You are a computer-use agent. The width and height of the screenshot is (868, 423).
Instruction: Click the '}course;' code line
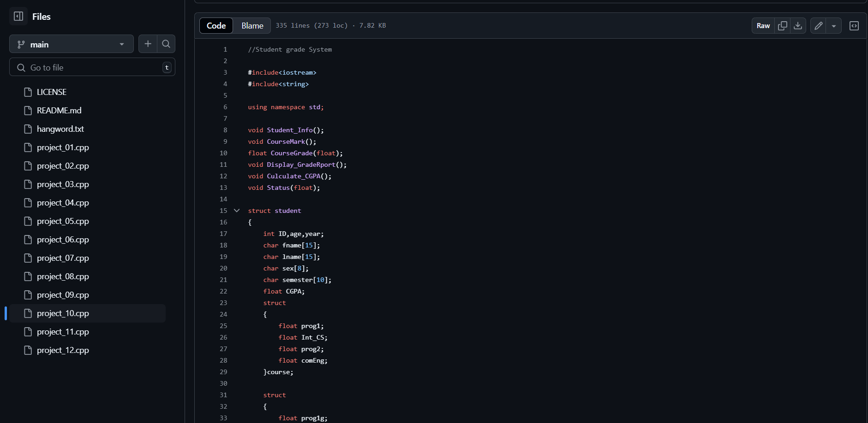278,372
